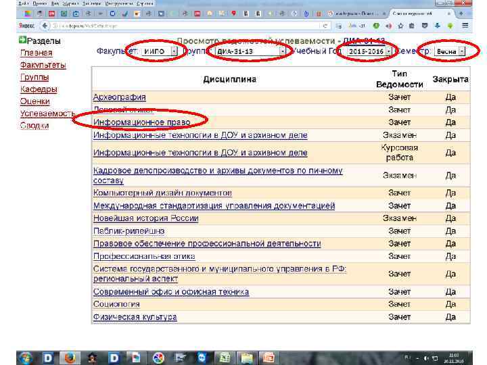Open Правовое обеспечение профессиональной деятельности link
This screenshot has width=487, height=365.
[207, 243]
